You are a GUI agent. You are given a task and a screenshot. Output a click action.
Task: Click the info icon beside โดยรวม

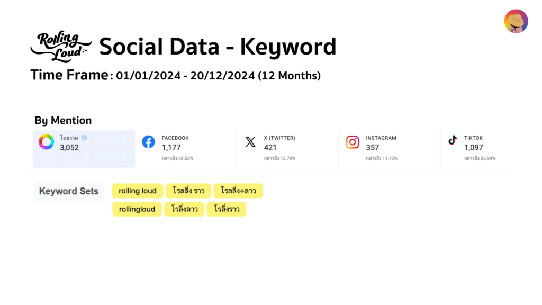coord(84,138)
